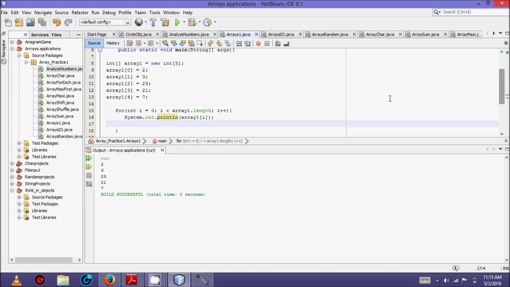Switch to History view button
The height and width of the screenshot is (287, 510).
113,43
